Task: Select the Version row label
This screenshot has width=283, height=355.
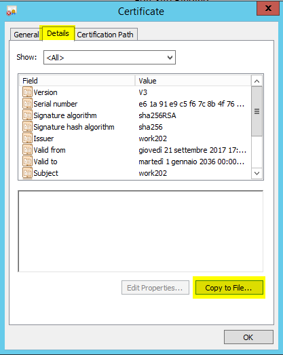Action: pos(45,92)
